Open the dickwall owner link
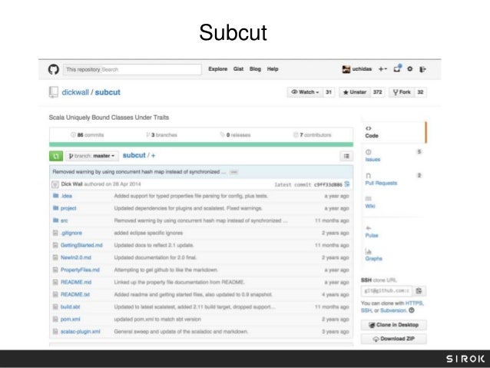The height and width of the screenshot is (368, 490). [x=75, y=92]
